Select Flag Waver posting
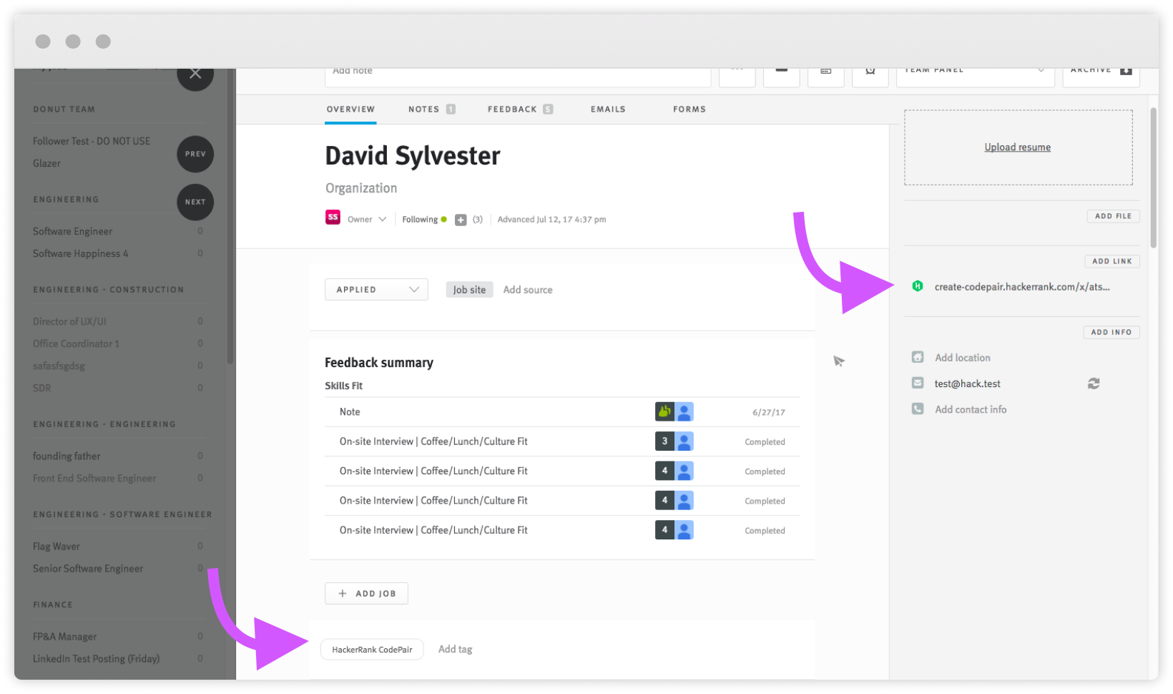The image size is (1173, 694). [x=56, y=547]
